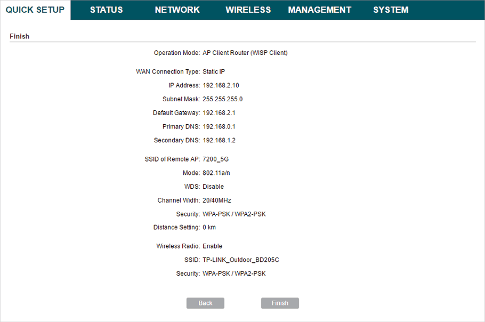
Task: Open the Quick Setup tab
Action: pyautogui.click(x=35, y=10)
